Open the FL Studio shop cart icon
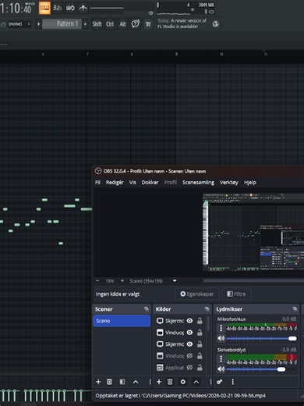304x406 pixels. click(x=148, y=24)
